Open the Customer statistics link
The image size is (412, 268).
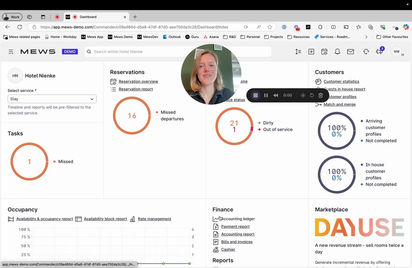point(342,82)
